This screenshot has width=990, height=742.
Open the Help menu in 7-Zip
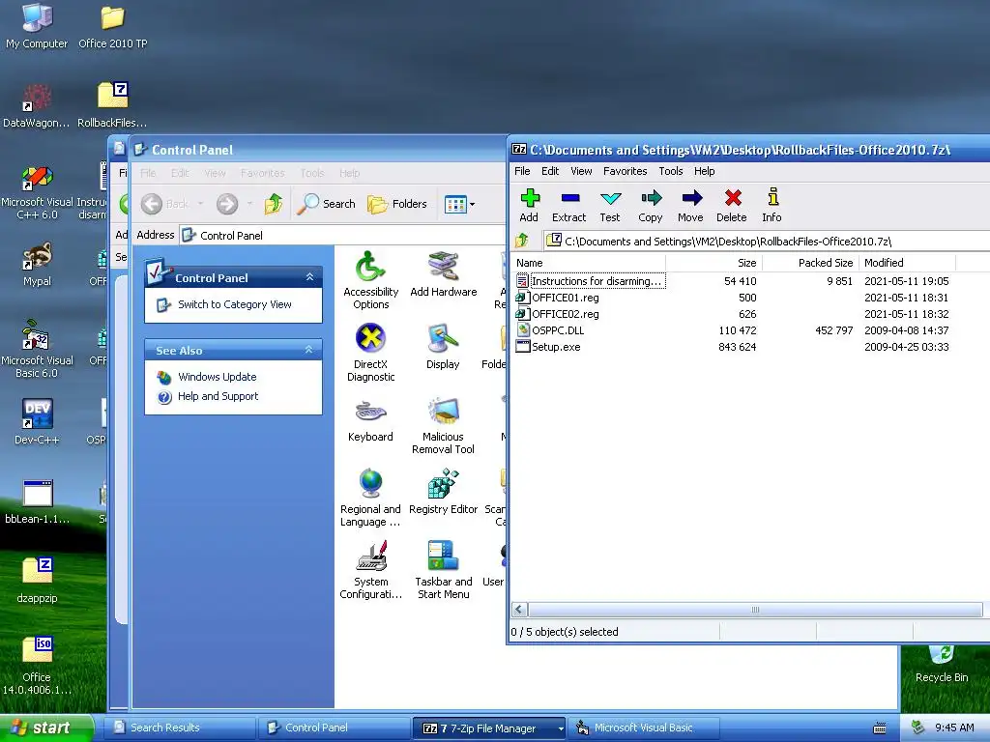[x=704, y=171]
